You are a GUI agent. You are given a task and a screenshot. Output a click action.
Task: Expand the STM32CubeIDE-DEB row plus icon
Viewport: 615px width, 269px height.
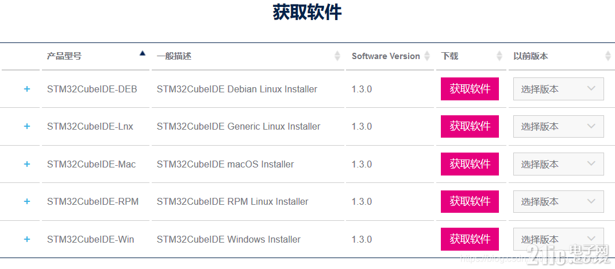[26, 89]
